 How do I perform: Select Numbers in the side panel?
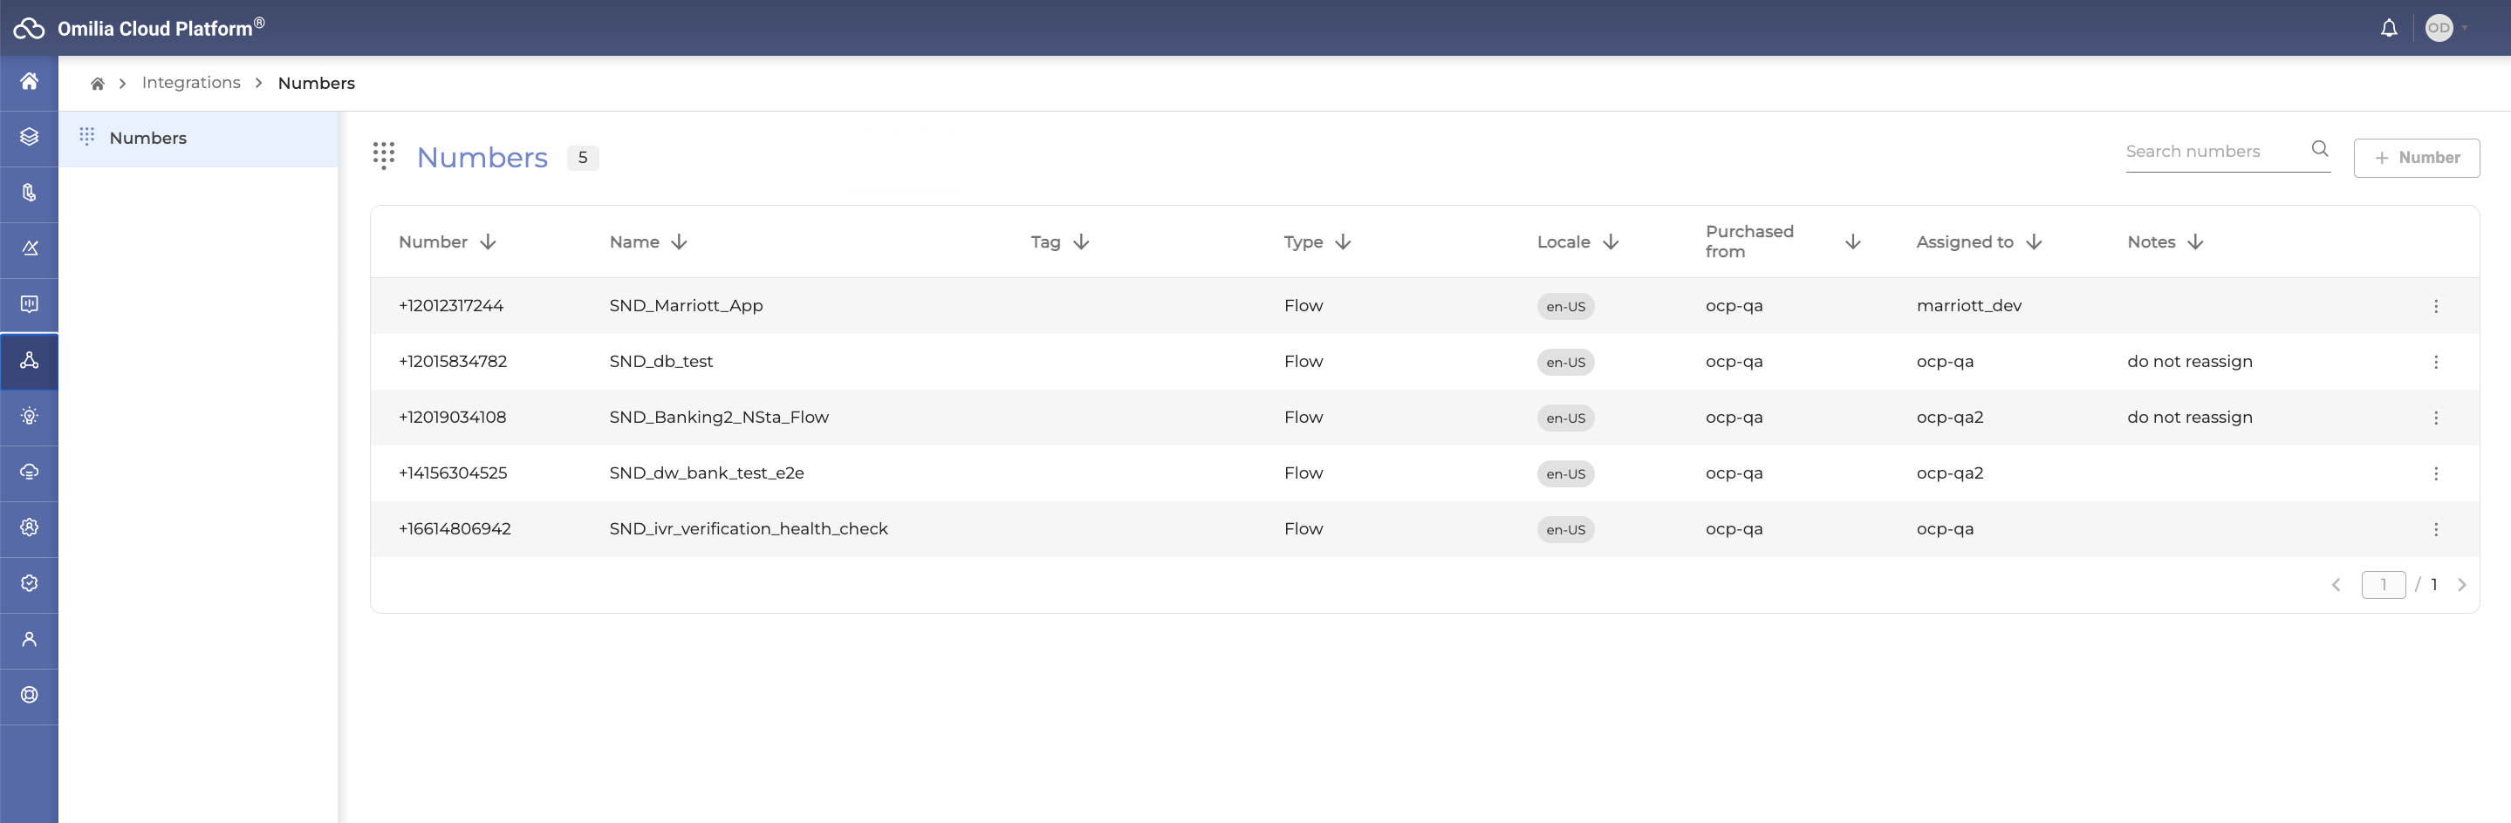148,139
